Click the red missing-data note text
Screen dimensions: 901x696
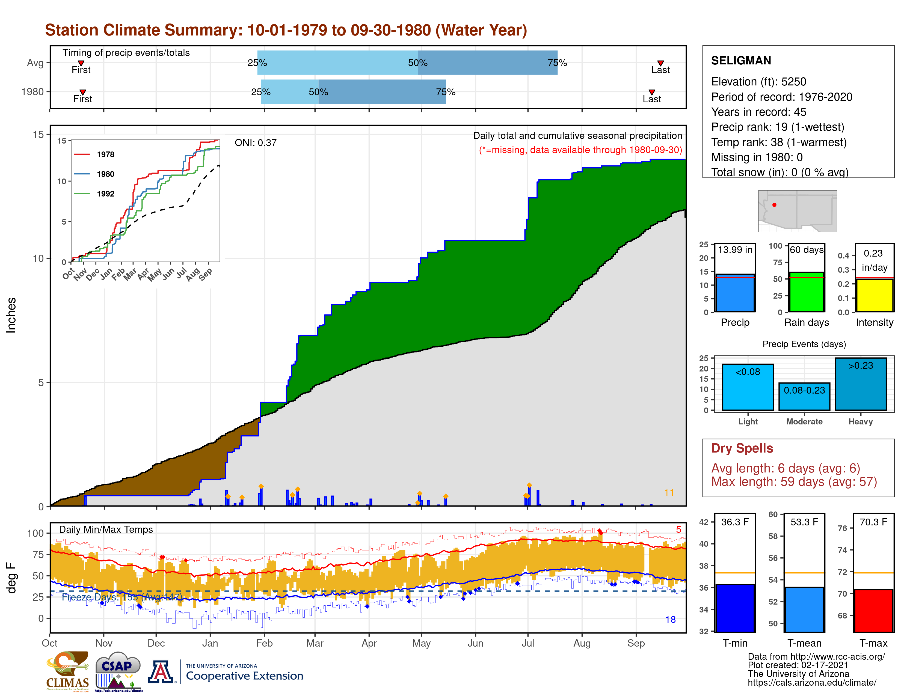[x=580, y=150]
